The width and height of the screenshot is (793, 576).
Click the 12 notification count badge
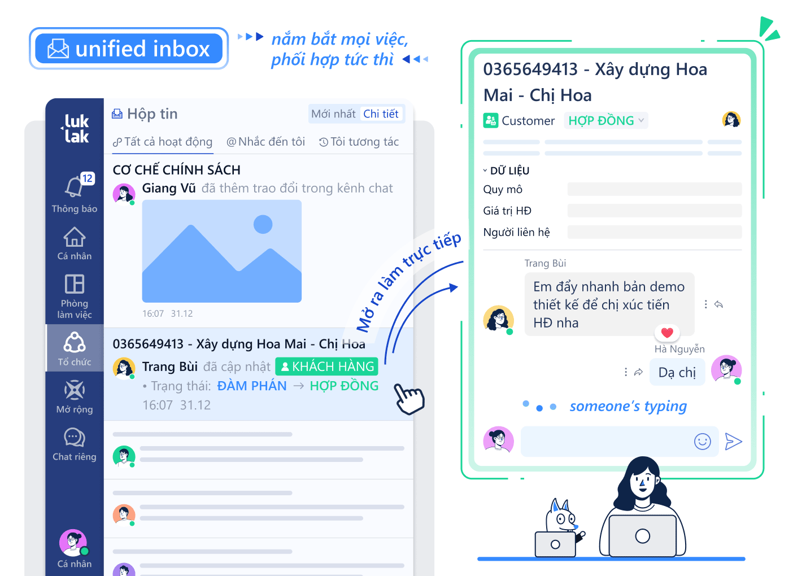(x=87, y=178)
